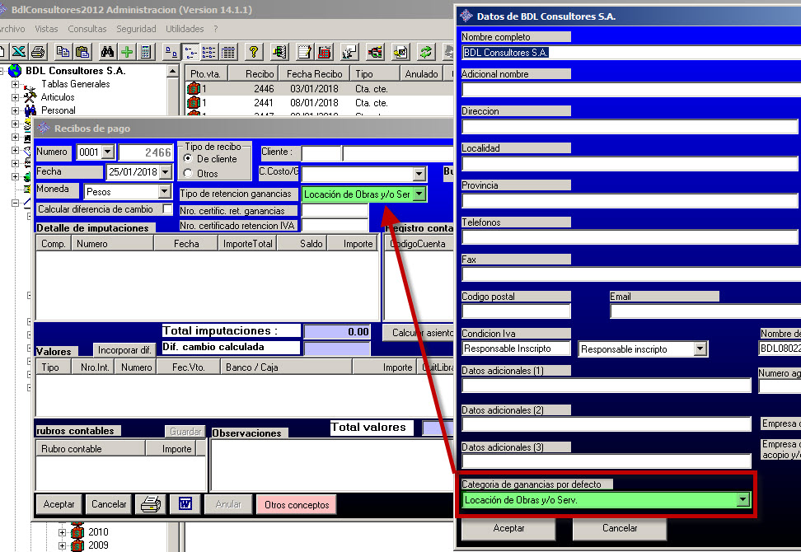801x552 pixels.
Task: Click the Excel export toolbar icon
Action: coord(16,52)
